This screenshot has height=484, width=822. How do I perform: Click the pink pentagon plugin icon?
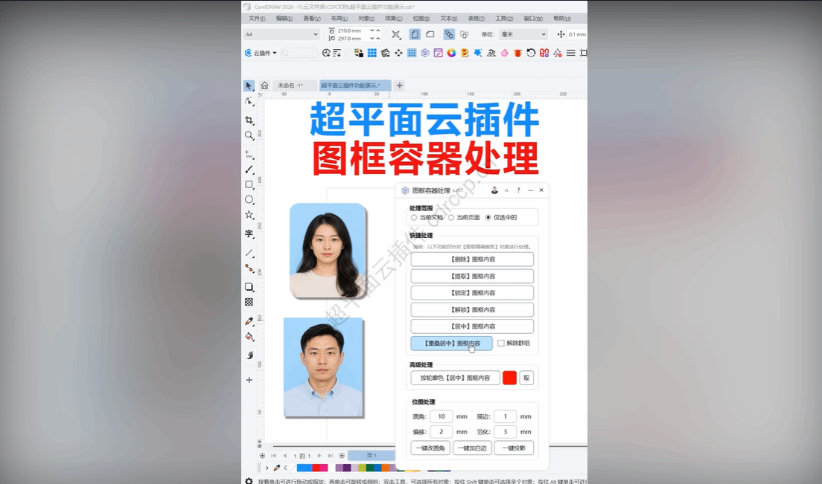(x=504, y=53)
